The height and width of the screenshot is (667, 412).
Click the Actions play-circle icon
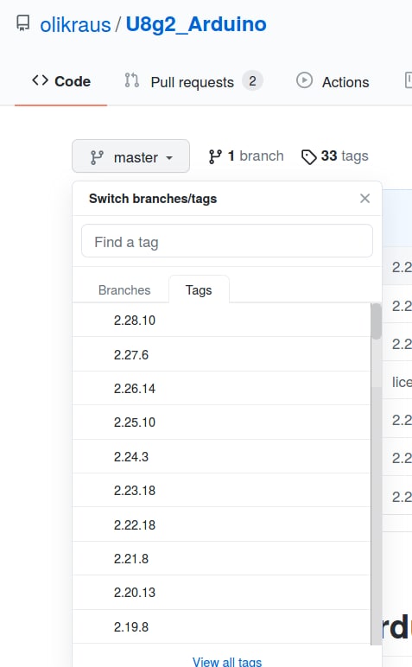[x=304, y=80]
